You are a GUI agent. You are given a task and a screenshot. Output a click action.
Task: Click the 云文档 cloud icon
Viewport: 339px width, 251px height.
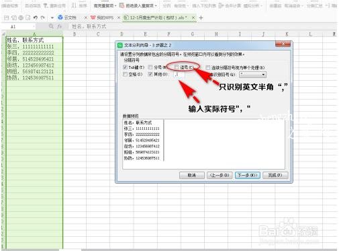[60, 17]
